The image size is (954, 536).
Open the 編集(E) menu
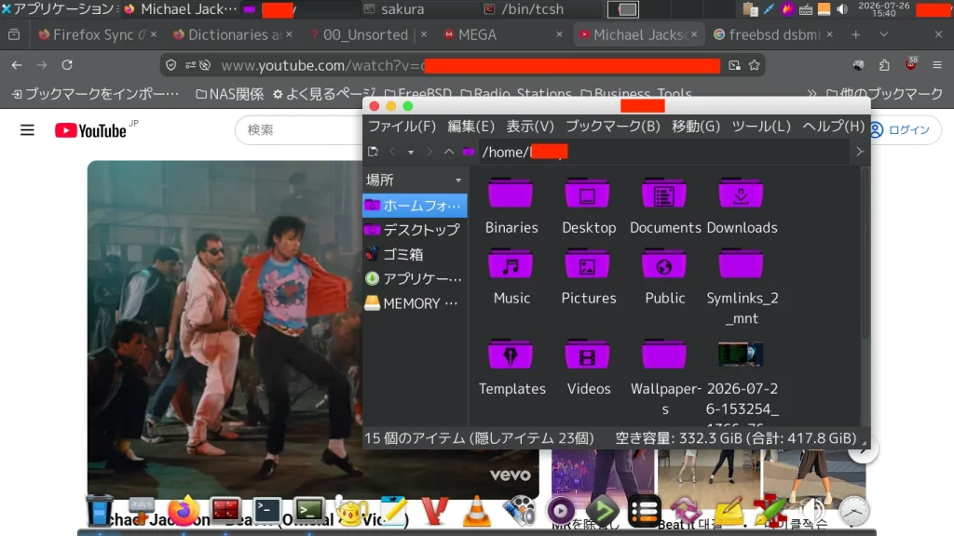470,126
